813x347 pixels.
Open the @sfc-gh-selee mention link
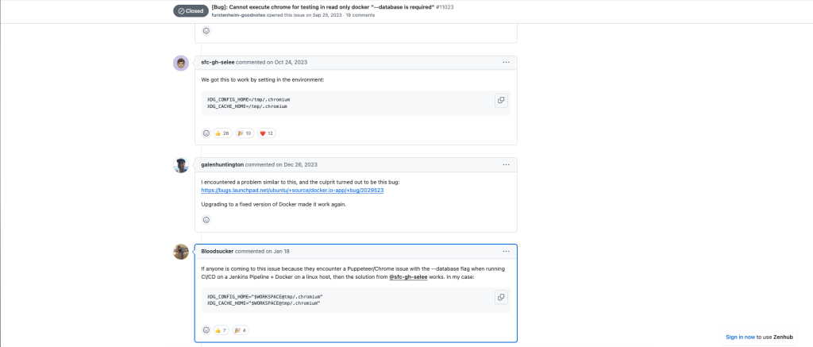pos(408,276)
